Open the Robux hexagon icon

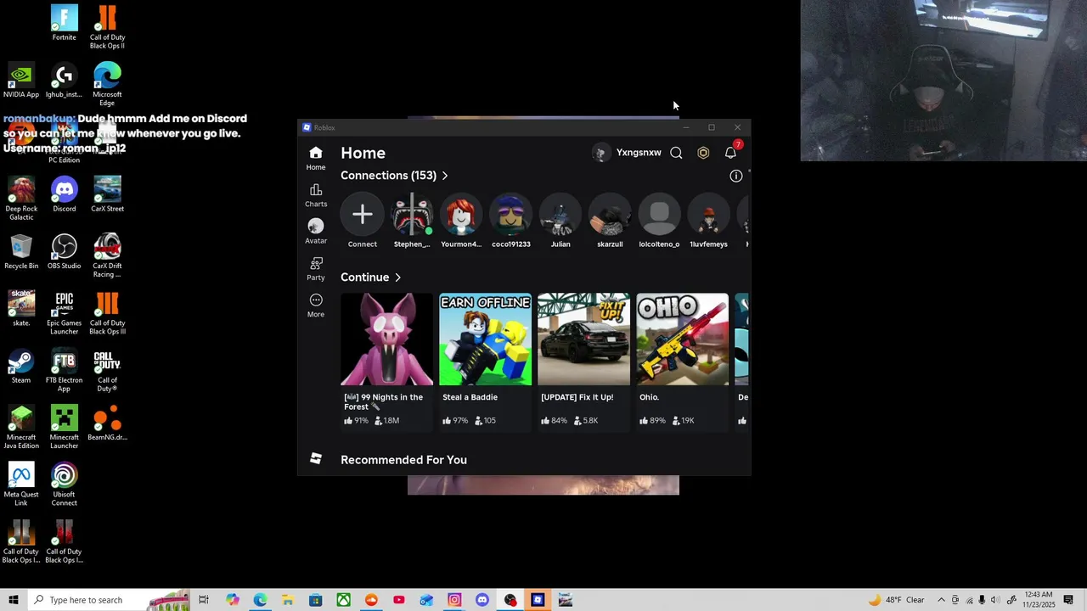tap(703, 153)
